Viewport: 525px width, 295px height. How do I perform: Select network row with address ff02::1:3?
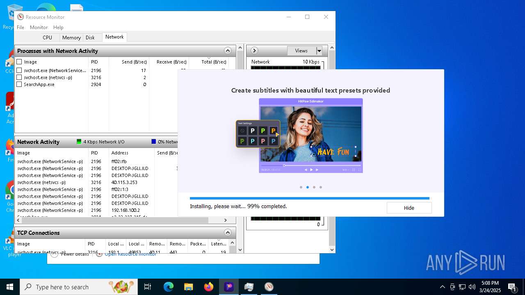click(x=96, y=189)
